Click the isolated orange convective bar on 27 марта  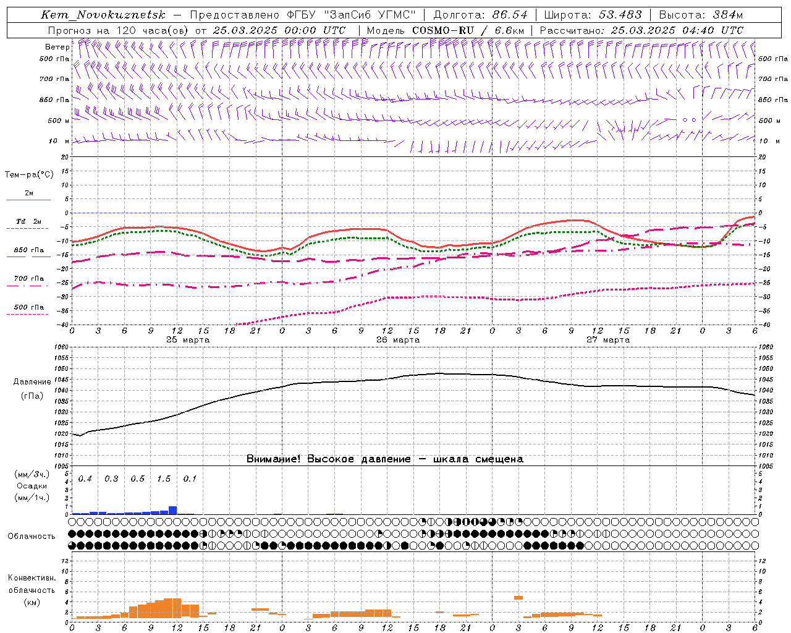[x=518, y=598]
